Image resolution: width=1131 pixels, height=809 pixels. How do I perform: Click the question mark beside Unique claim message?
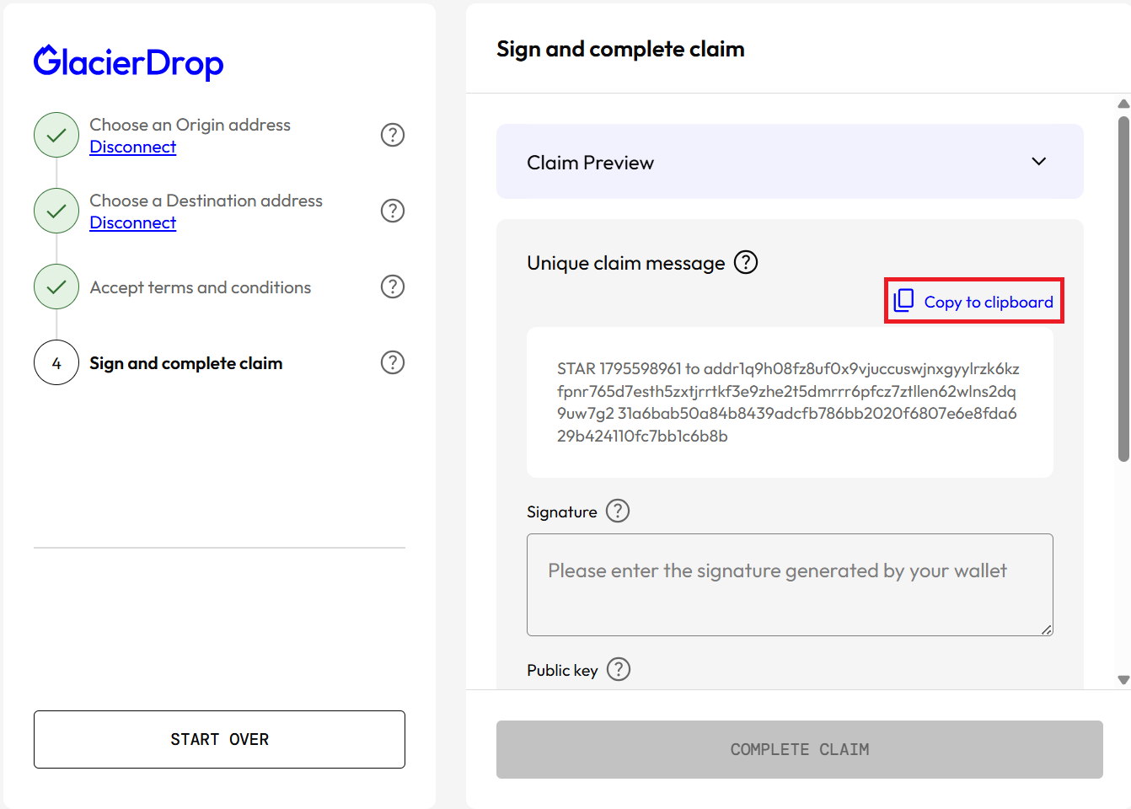tap(746, 262)
